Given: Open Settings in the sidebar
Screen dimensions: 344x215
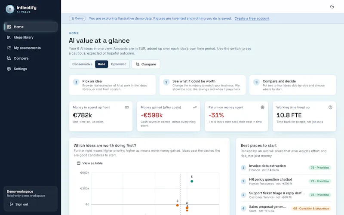Looking at the screenshot, I should (x=31, y=69).
